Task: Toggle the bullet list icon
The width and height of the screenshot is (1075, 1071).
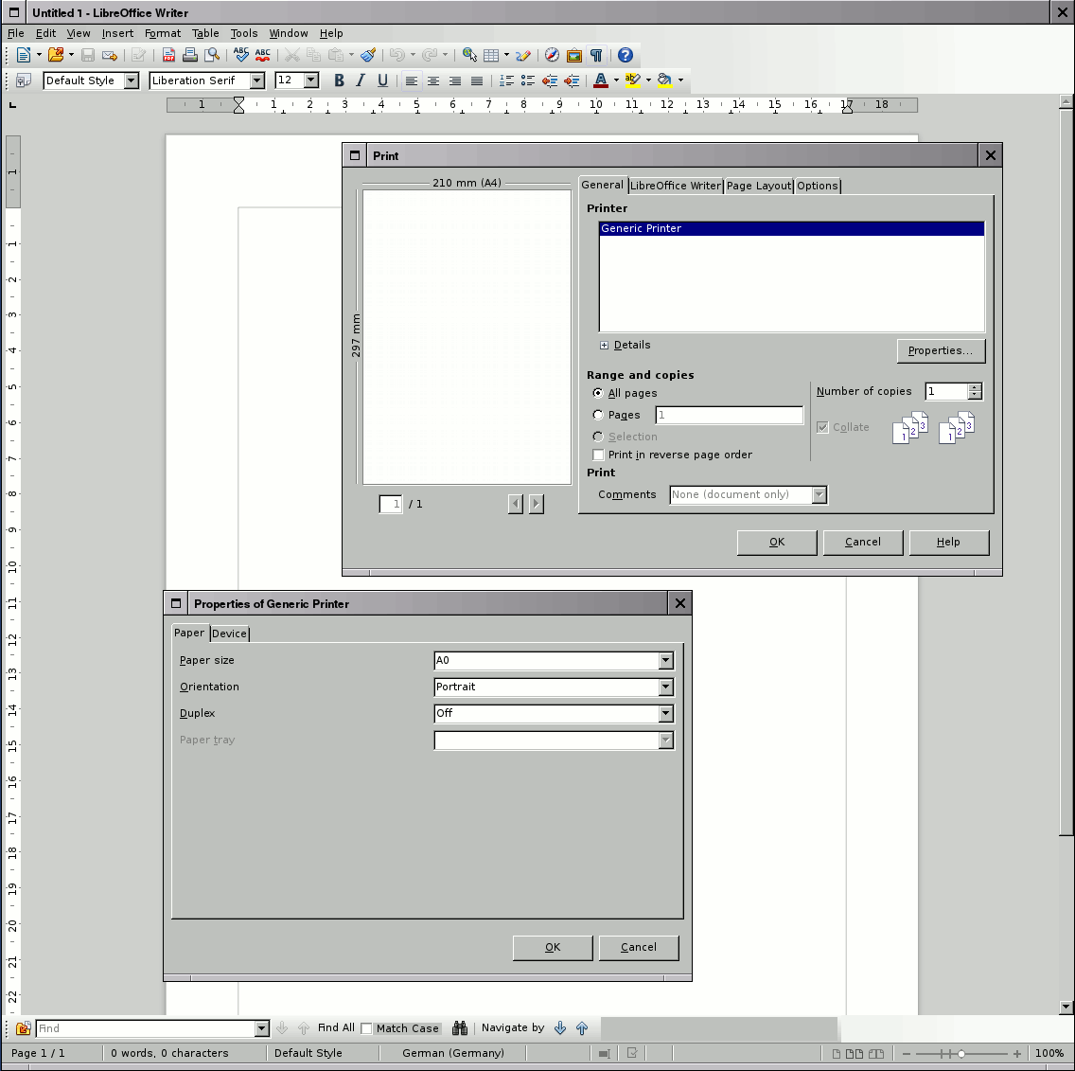Action: click(528, 80)
